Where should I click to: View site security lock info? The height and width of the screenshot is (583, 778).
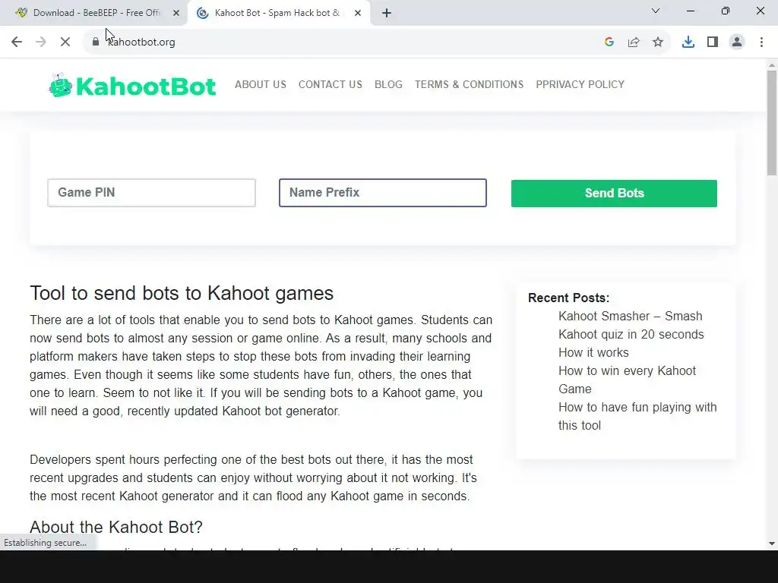pos(96,43)
